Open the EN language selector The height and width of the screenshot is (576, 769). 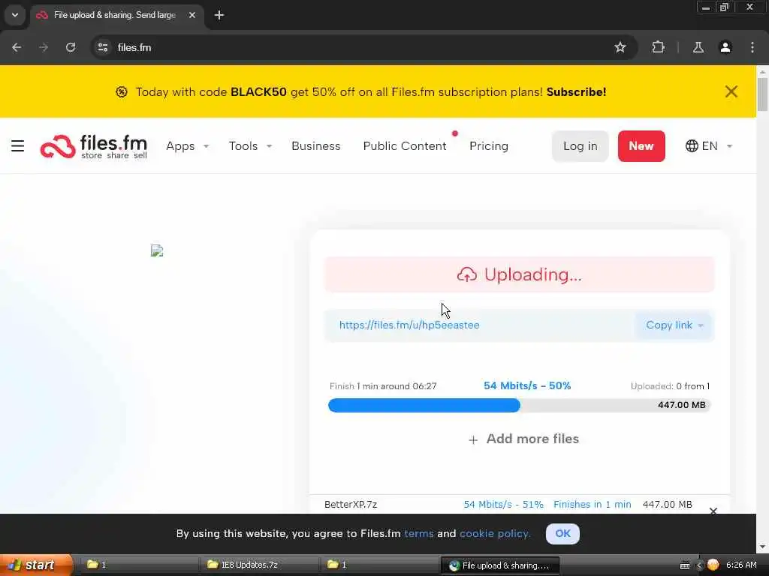click(x=709, y=146)
